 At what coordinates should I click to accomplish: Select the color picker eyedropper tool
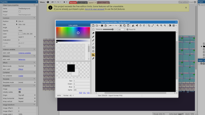coord(93,59)
